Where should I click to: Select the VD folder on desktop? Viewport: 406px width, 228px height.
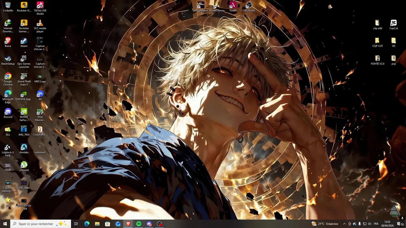[x=394, y=42]
